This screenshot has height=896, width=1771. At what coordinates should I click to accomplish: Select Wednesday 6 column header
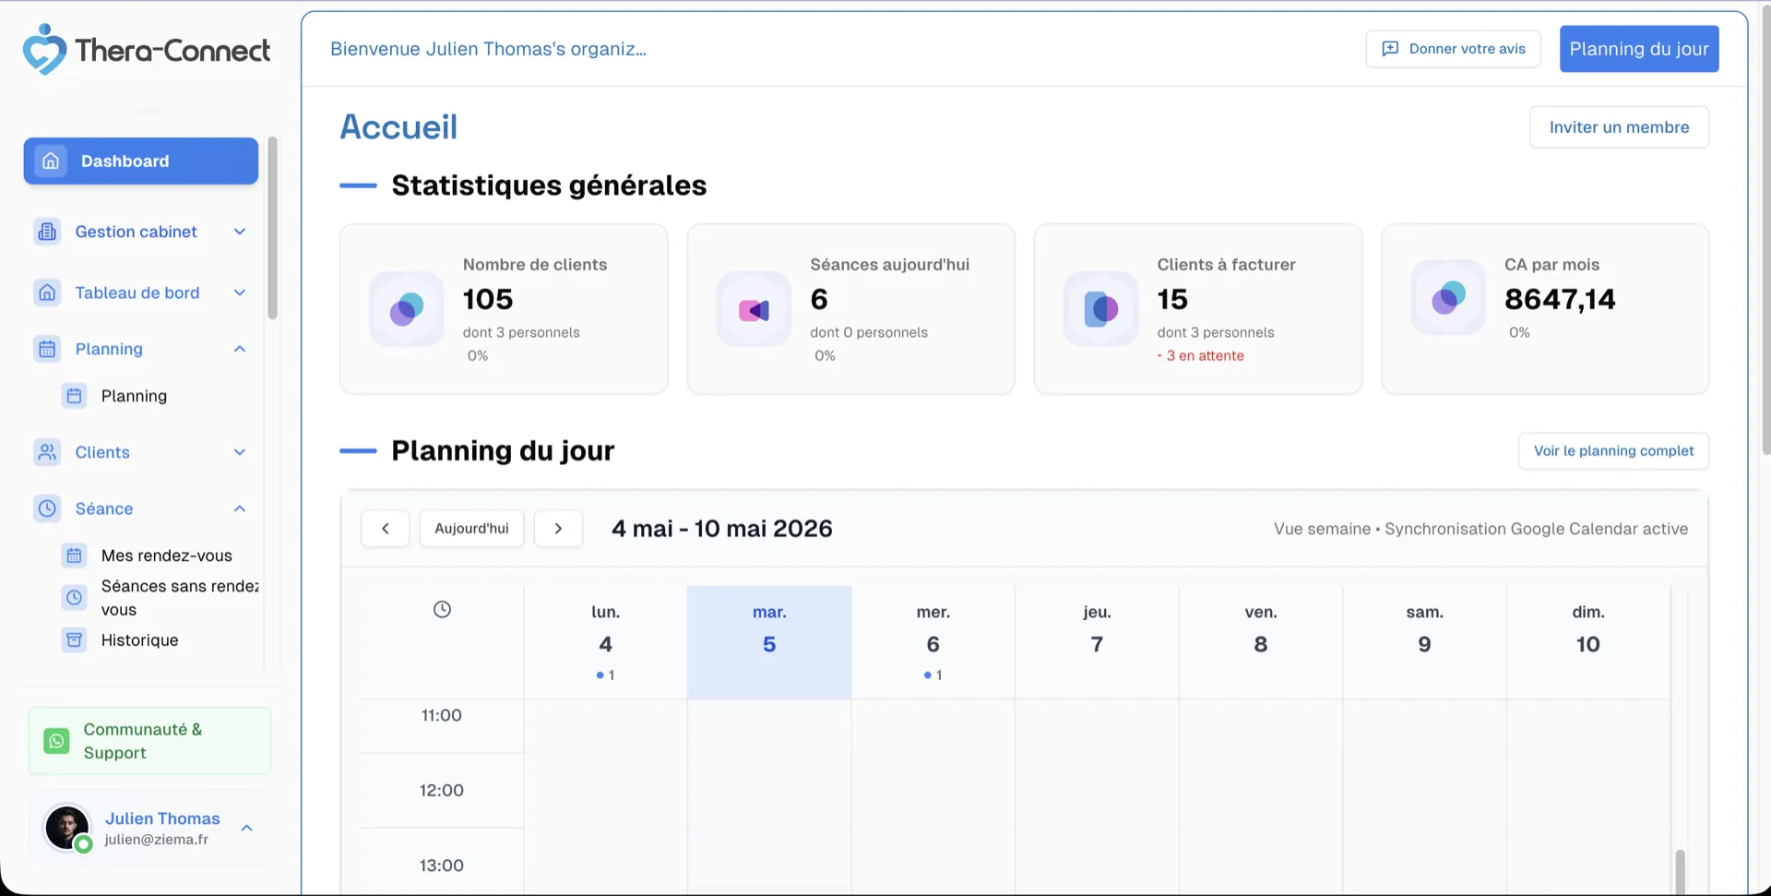[933, 642]
